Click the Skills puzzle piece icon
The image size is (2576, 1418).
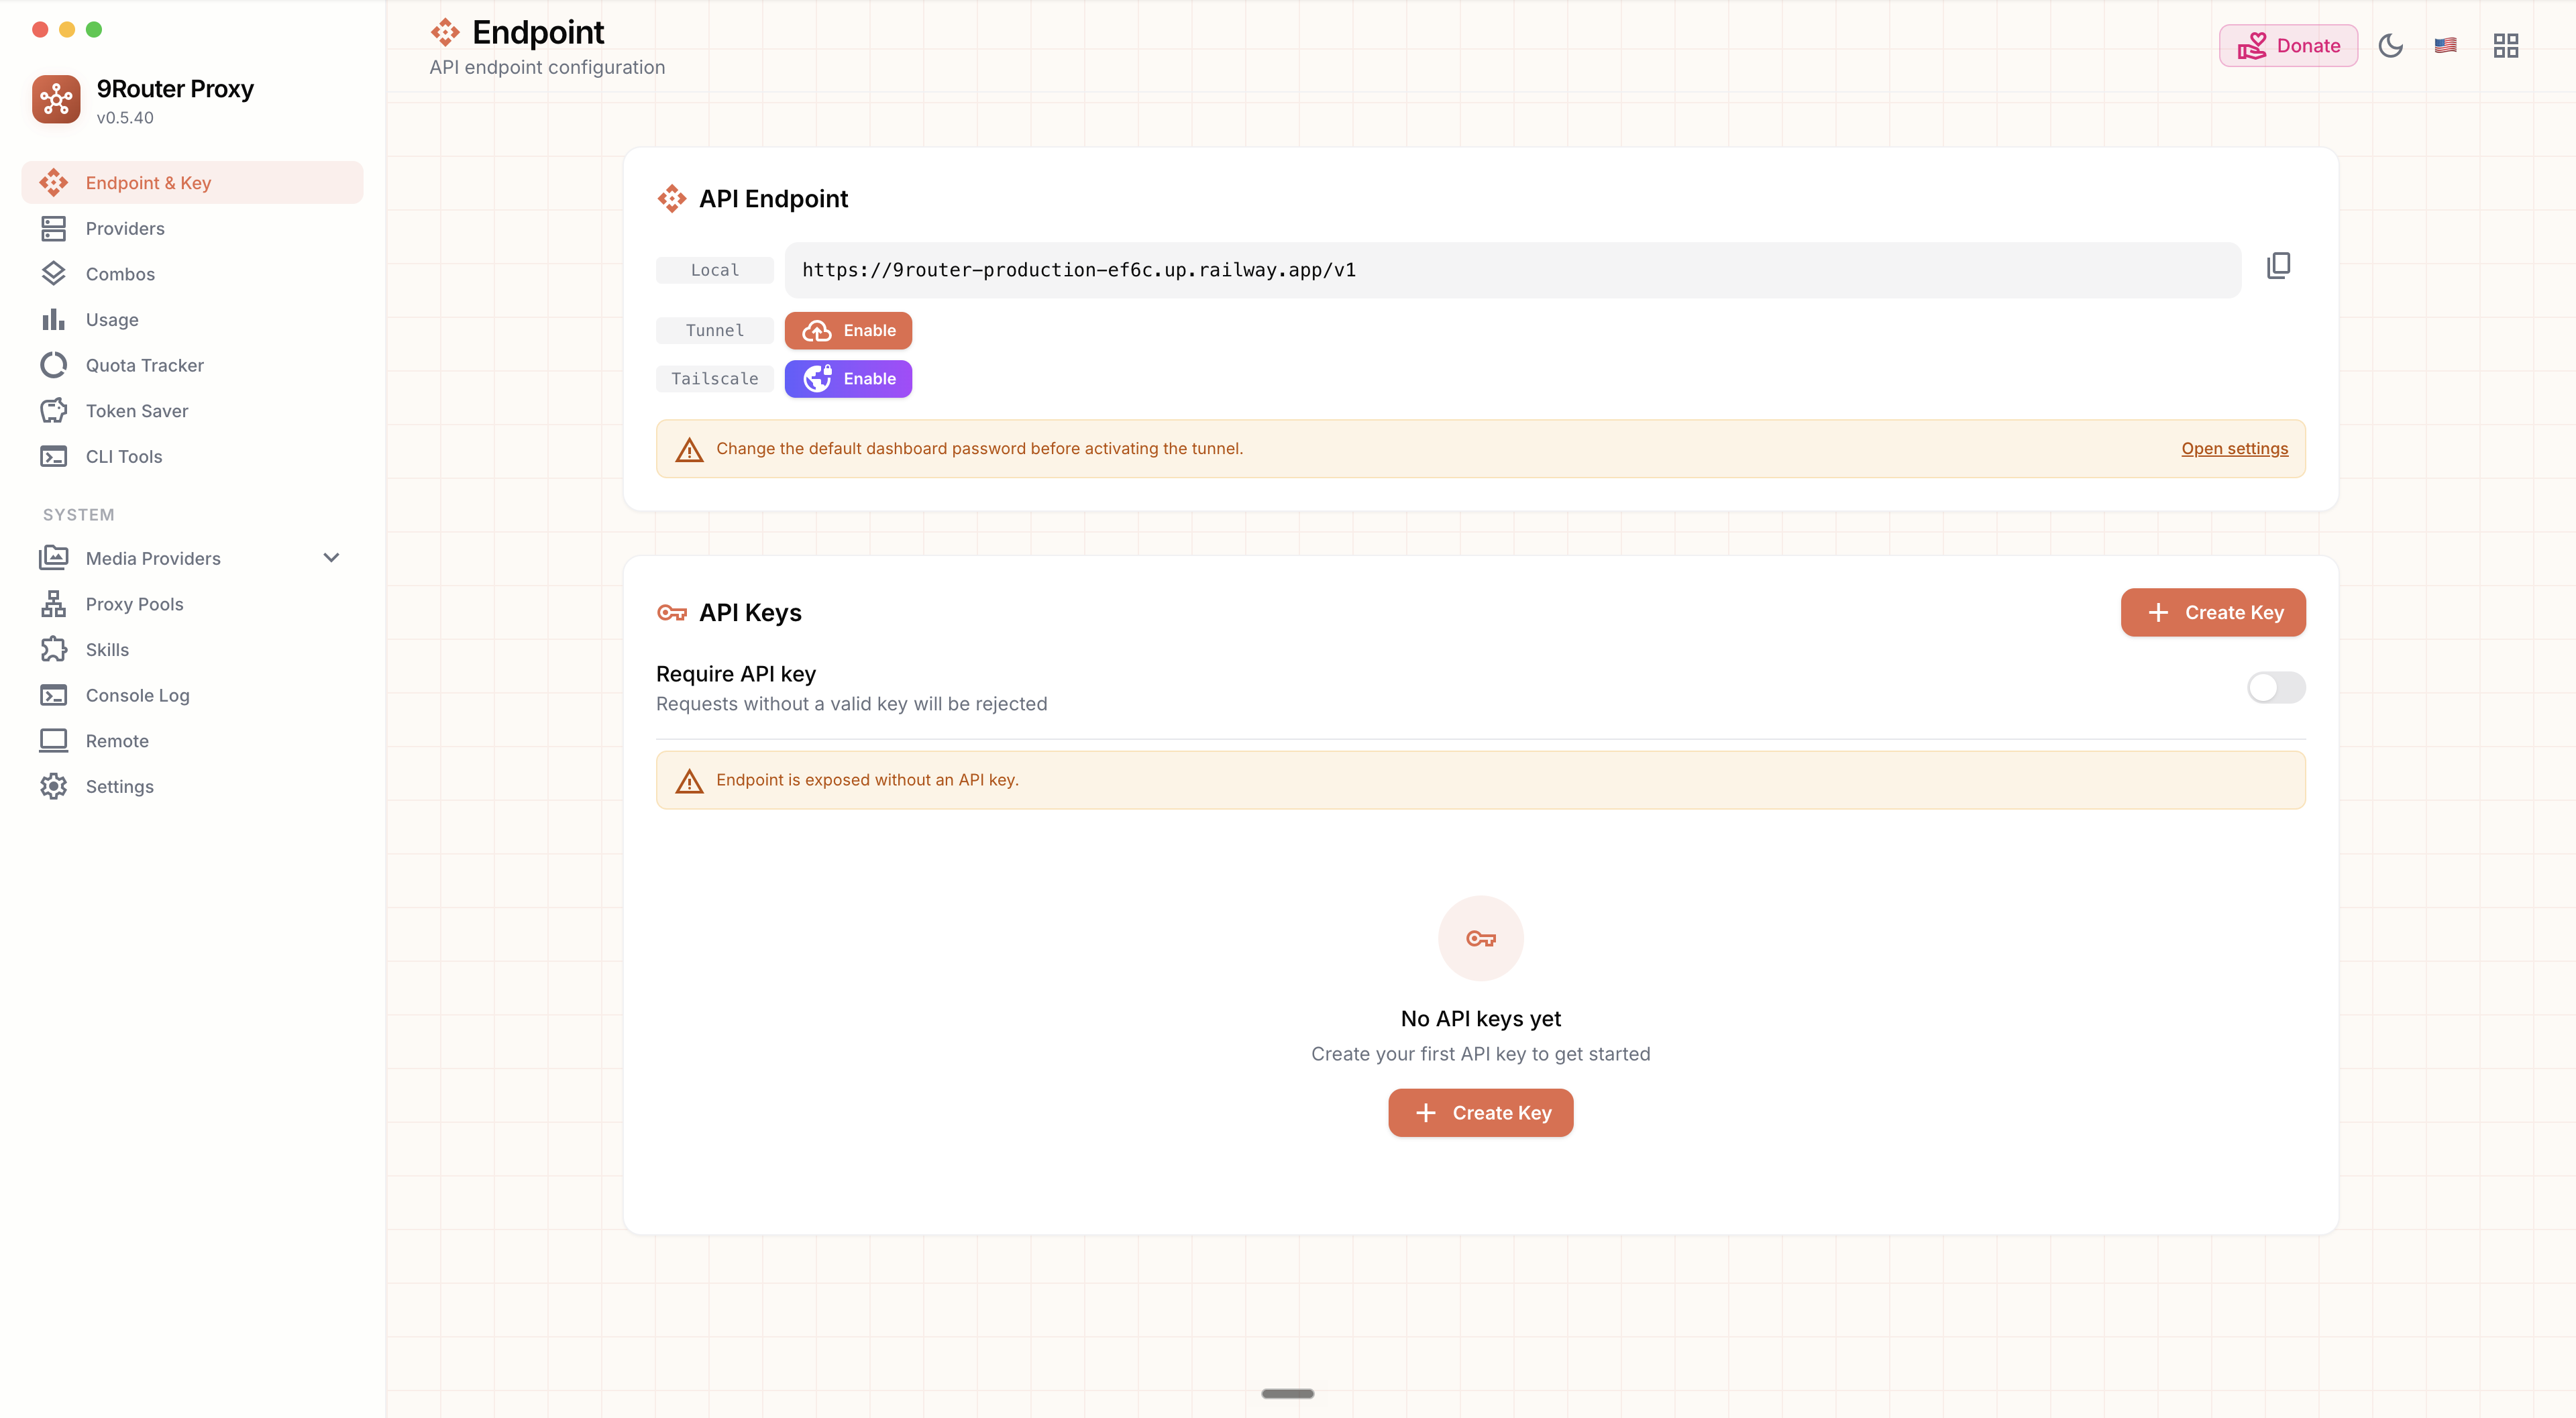53,650
